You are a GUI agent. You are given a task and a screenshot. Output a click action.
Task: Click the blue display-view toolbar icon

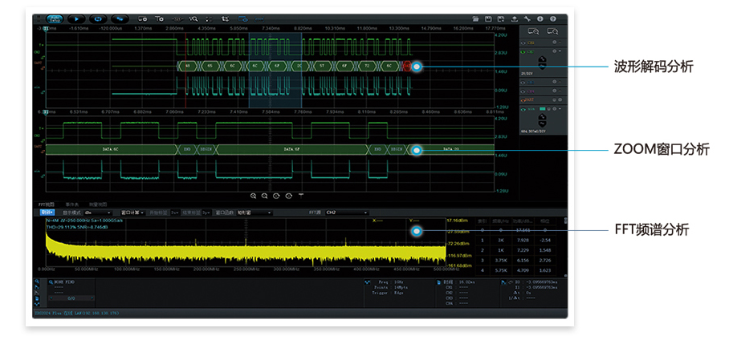pyautogui.click(x=242, y=19)
